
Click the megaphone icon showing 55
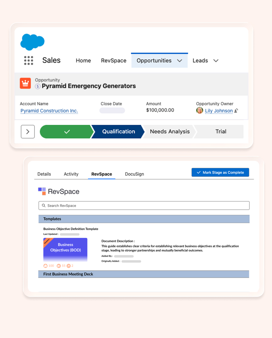point(58,266)
